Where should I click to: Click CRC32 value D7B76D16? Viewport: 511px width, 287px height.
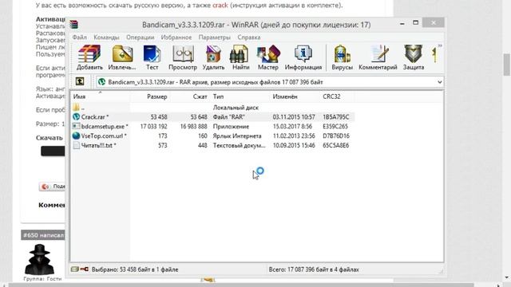click(x=336, y=136)
